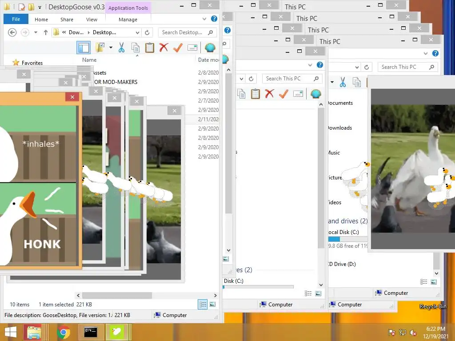Image resolution: width=455 pixels, height=341 pixels.
Task: Expand address dropdown in This PC window listing Documents
Action: [x=357, y=67]
